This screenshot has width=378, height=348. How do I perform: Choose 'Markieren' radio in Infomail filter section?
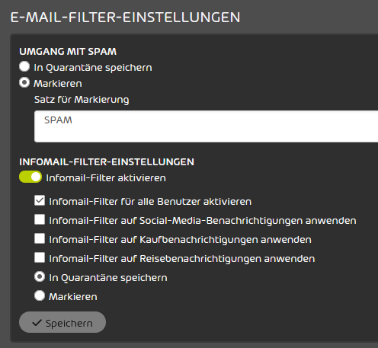point(40,295)
